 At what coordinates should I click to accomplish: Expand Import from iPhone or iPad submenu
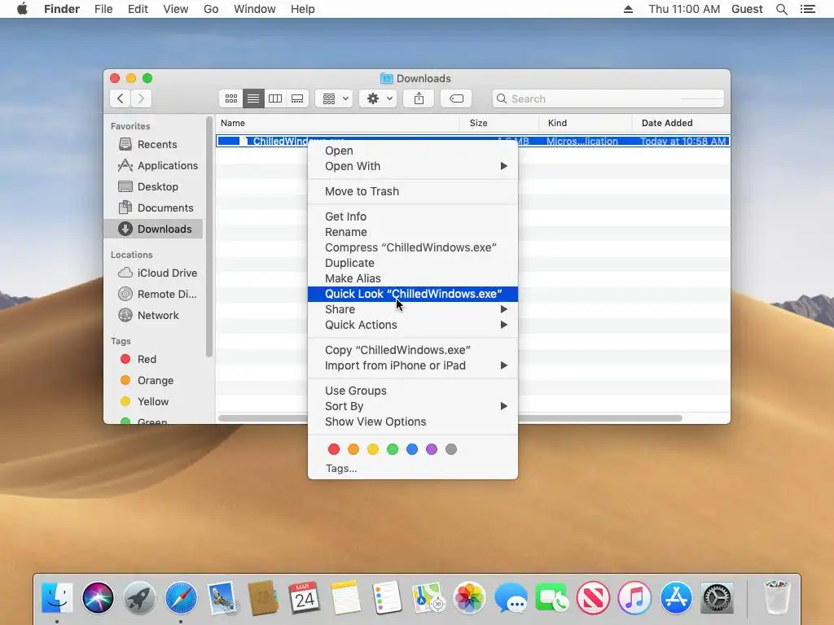[x=413, y=365]
